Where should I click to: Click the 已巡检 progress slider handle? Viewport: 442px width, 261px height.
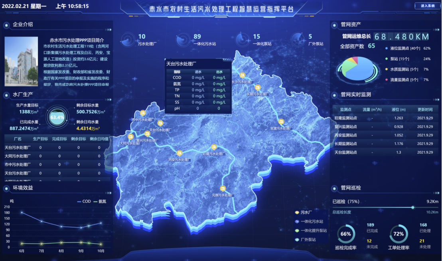click(413, 207)
